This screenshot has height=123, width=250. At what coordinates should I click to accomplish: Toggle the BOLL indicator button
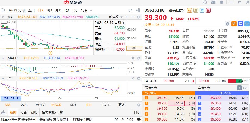click(x=105, y=105)
